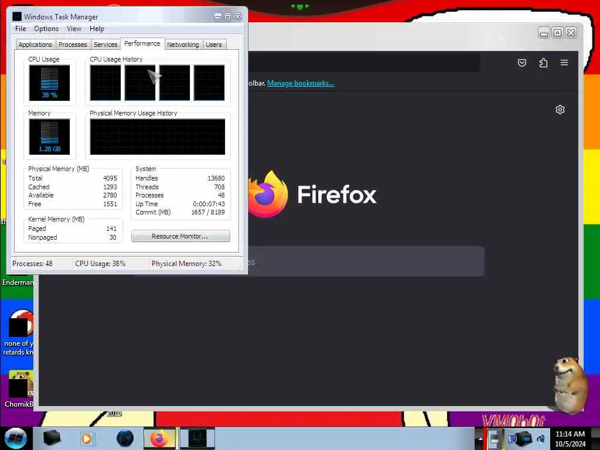Click status bar Processes: 48

click(x=33, y=264)
